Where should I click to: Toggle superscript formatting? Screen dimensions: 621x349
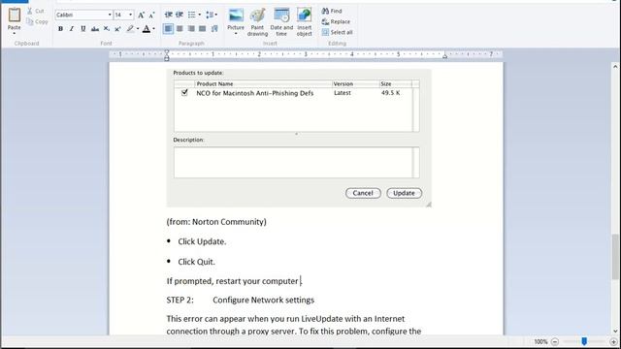(117, 28)
